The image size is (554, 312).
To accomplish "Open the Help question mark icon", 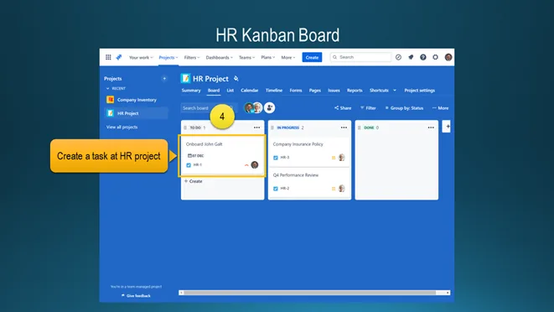I will 423,57.
